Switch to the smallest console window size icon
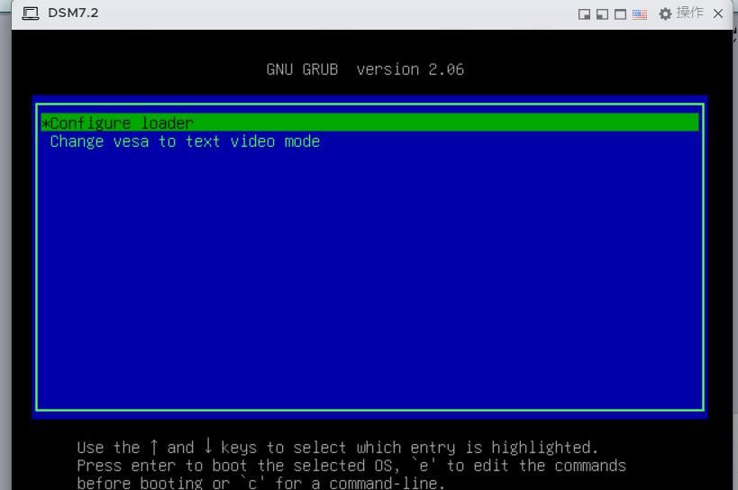Image resolution: width=738 pixels, height=490 pixels. coord(584,14)
